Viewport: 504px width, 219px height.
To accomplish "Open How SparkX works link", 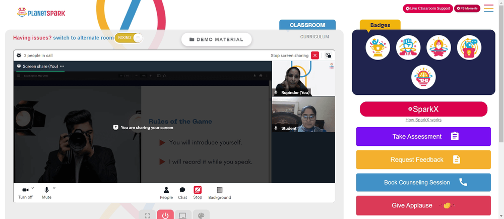I will tap(423, 120).
